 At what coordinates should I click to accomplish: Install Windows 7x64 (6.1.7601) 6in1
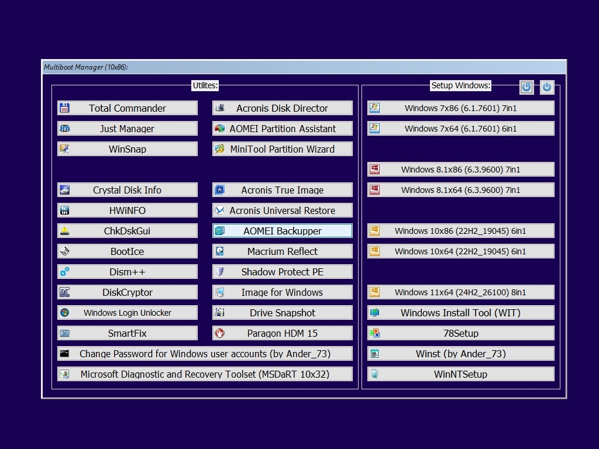click(x=461, y=128)
